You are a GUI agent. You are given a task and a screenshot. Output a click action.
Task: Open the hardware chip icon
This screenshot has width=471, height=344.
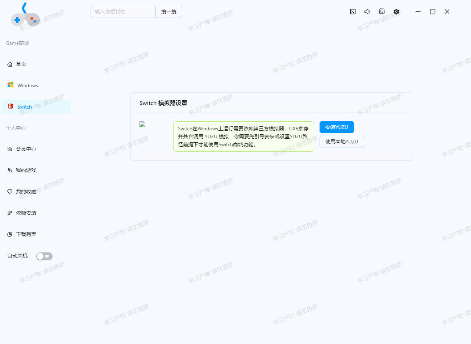click(x=382, y=12)
